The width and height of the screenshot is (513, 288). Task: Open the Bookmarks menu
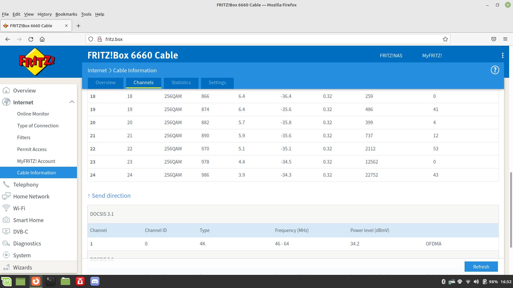coord(66,14)
